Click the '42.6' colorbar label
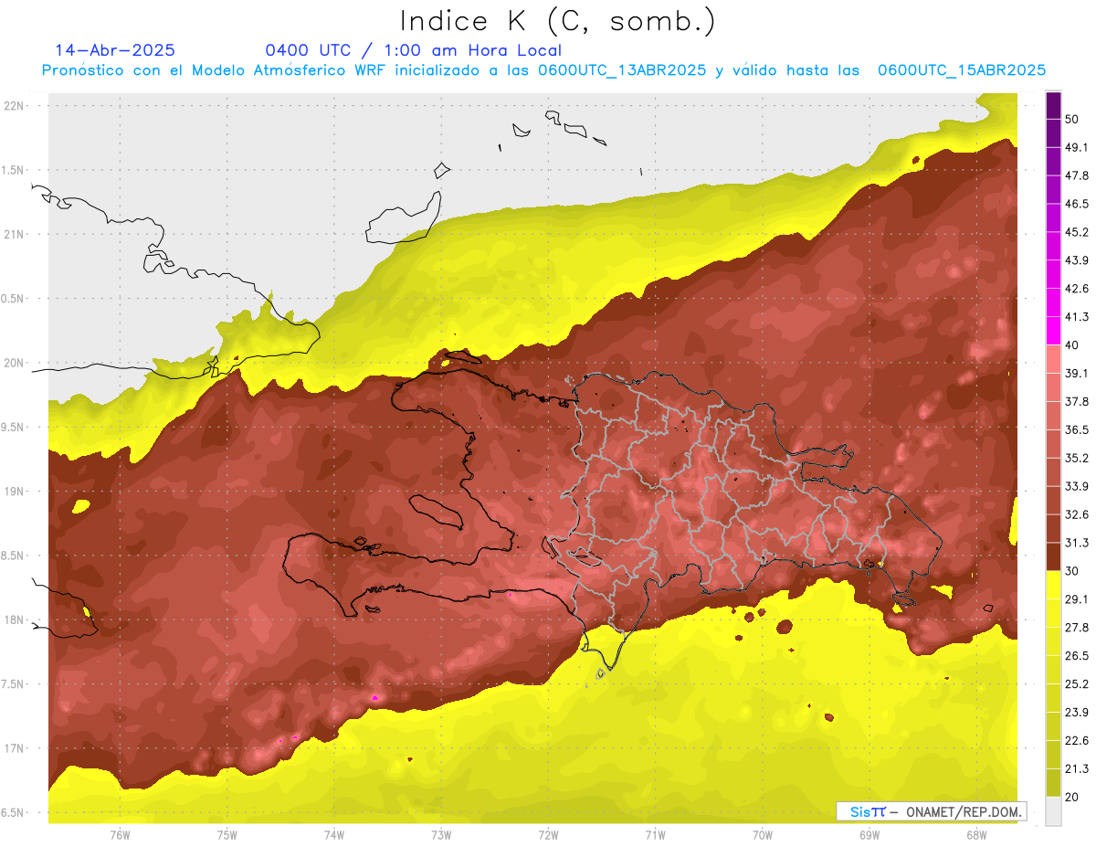 pos(1077,289)
